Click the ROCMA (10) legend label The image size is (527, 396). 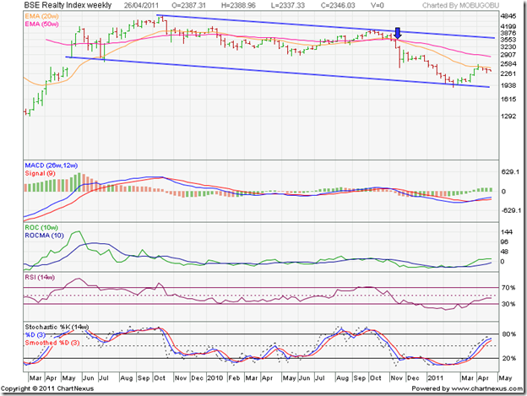(45, 236)
